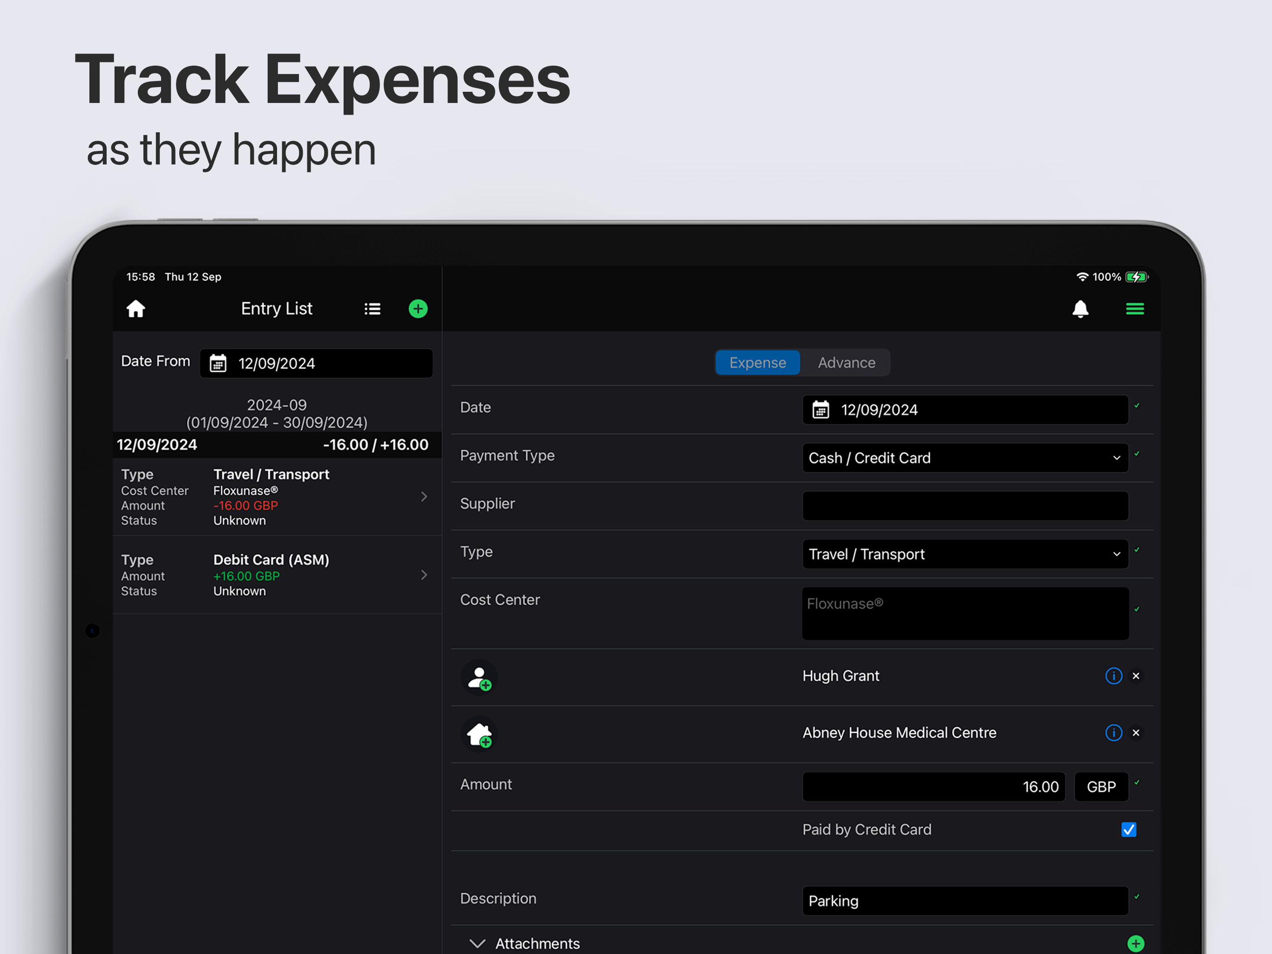Image resolution: width=1272 pixels, height=954 pixels.
Task: Click the Entry List title
Action: click(277, 309)
